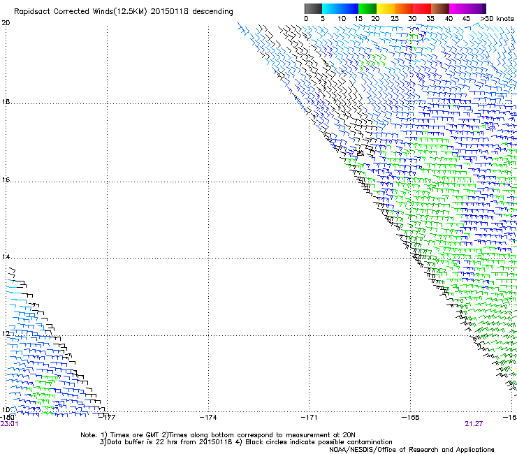
Task: Click the '>50 knots' legend label
Action: tap(497, 19)
